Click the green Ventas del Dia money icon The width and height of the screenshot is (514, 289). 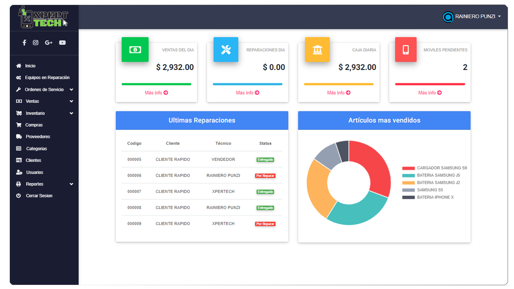point(135,49)
